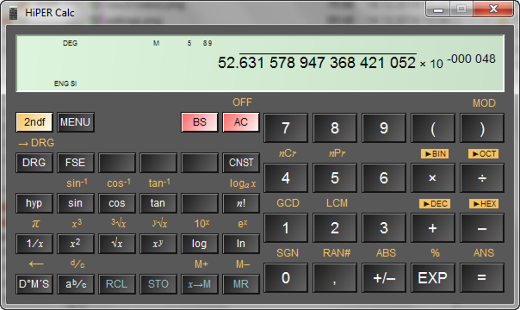Viewport: 520px width, 310px height.
Task: Click the minus − key
Action: point(482,228)
